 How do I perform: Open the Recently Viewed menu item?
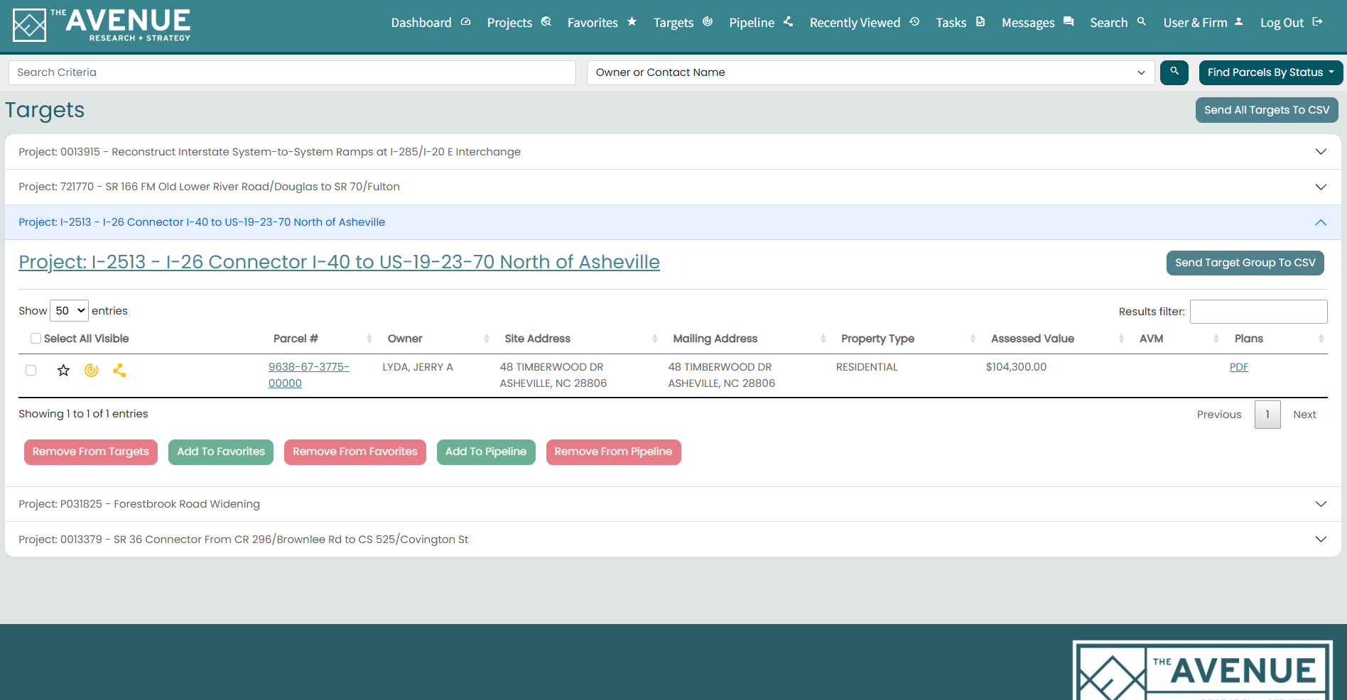pos(865,23)
